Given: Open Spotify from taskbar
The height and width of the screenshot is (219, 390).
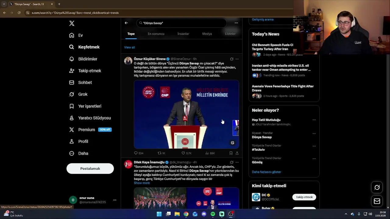Looking at the screenshot, I should (213, 214).
